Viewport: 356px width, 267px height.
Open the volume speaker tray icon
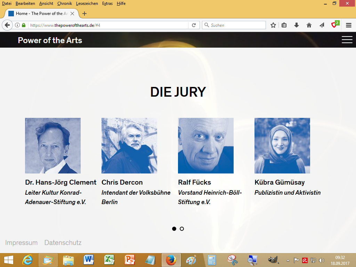coord(322,260)
